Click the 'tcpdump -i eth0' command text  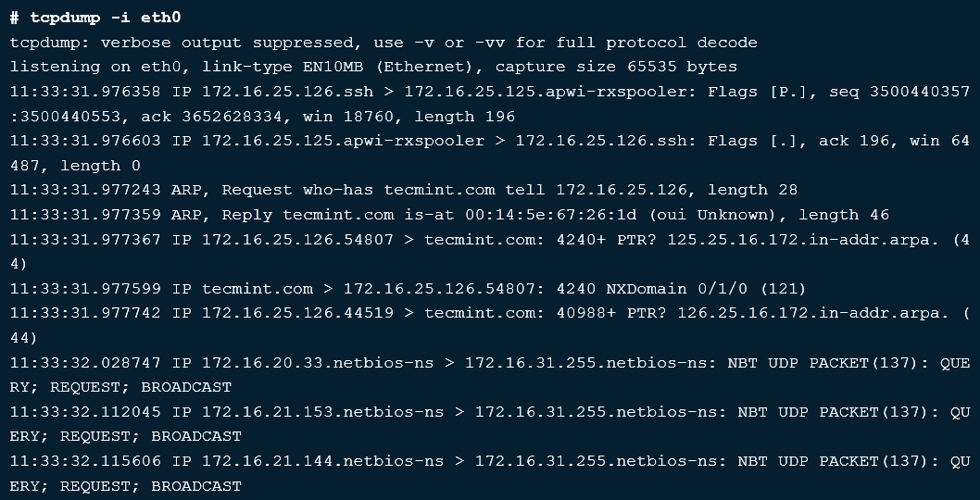[106, 18]
